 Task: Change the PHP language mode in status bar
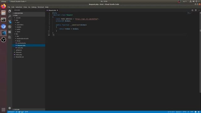192,112
